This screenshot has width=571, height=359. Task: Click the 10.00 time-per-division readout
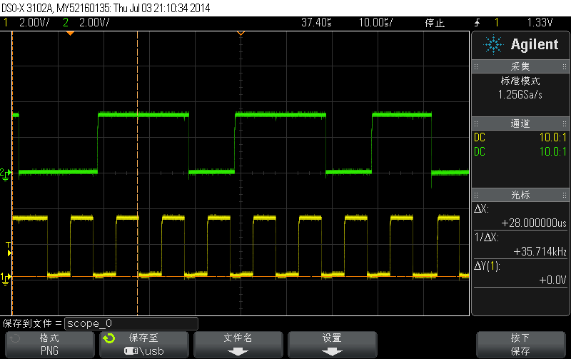[376, 23]
